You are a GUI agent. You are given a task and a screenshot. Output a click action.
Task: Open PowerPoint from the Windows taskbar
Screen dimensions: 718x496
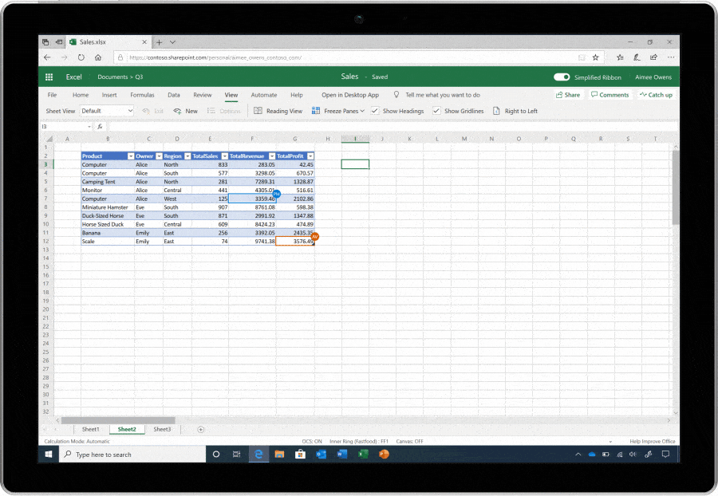click(x=384, y=454)
